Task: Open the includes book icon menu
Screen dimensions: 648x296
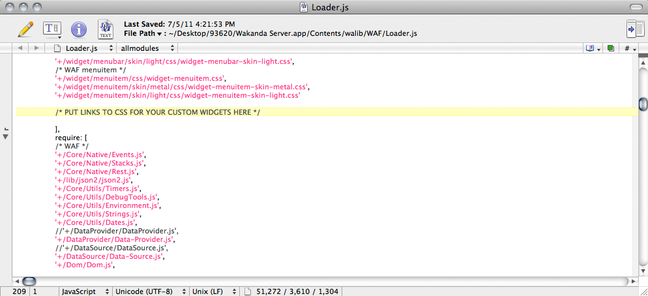Action: [x=592, y=48]
